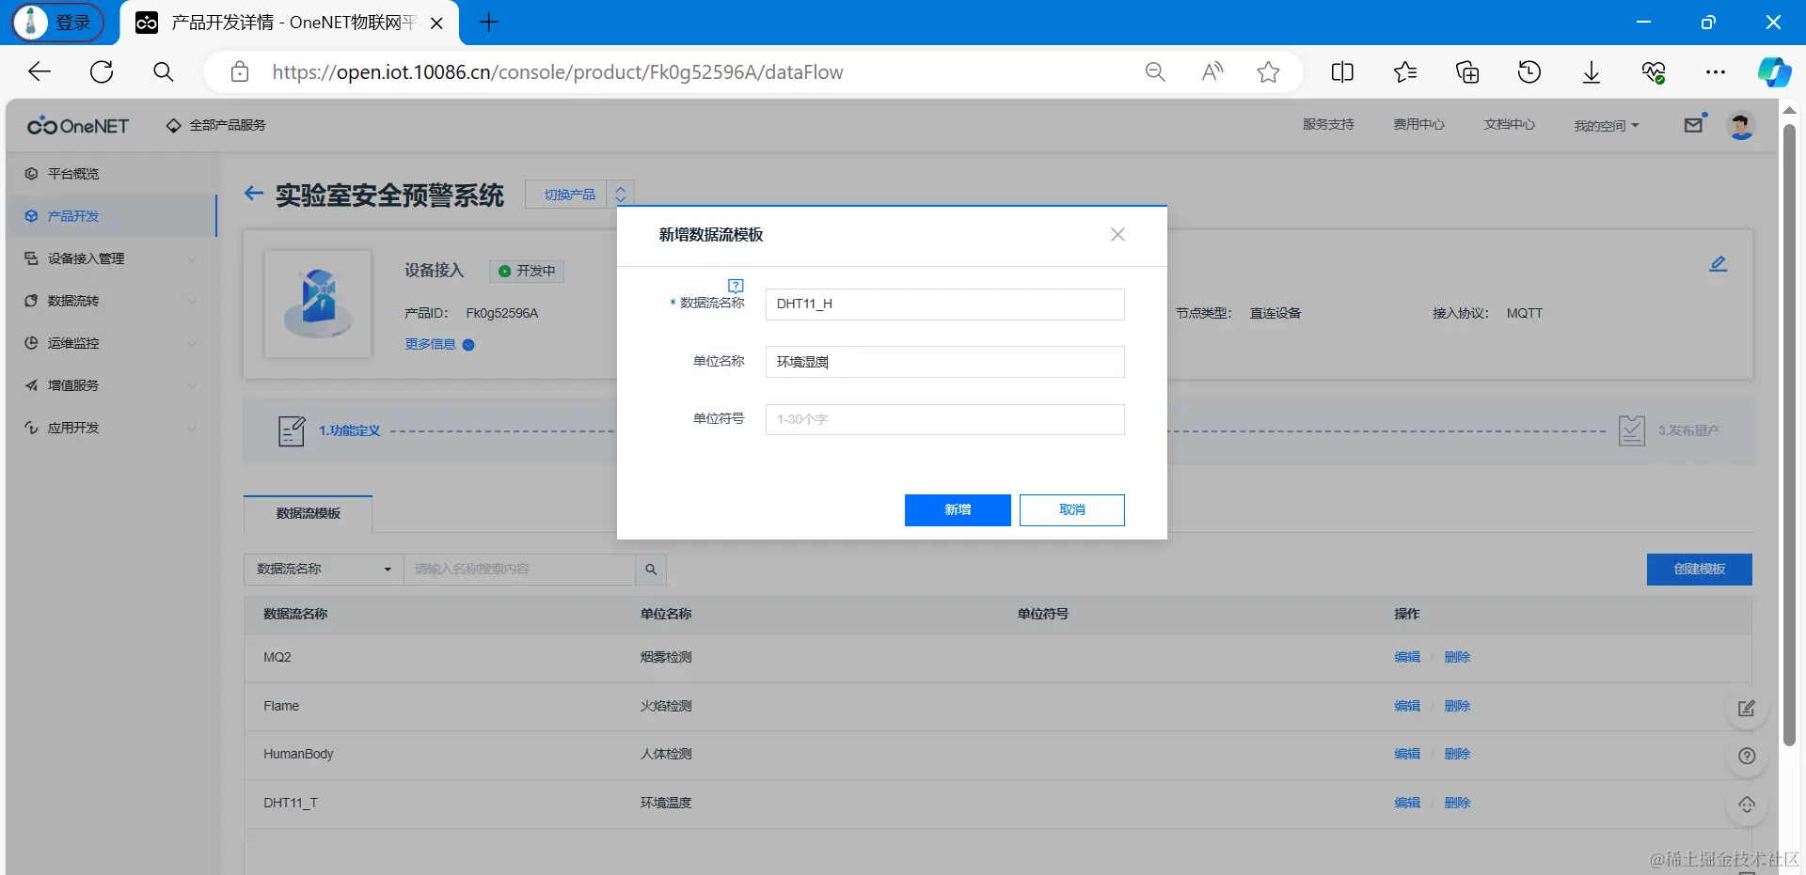Select 产品开发 in sidebar
Screen dimensions: 1806x875
[x=111, y=216]
